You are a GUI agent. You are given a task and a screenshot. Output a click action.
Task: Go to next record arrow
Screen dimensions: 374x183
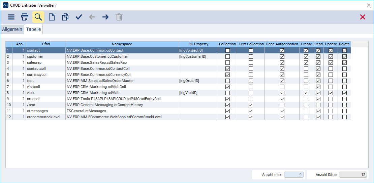(x=105, y=17)
